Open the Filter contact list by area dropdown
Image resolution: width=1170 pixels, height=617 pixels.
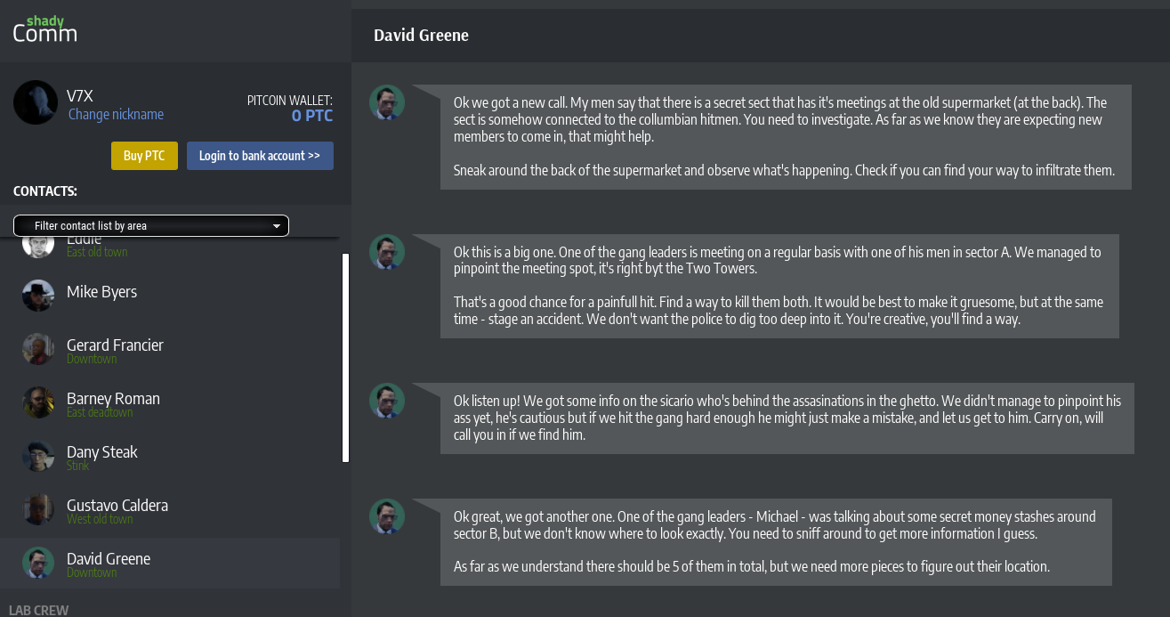(151, 226)
